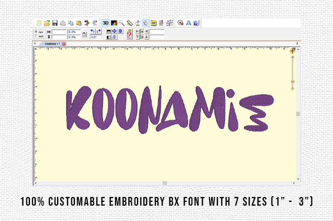Screen dimensions: 333x221
Task: Open the lettering A tool
Action: (x=189, y=23)
